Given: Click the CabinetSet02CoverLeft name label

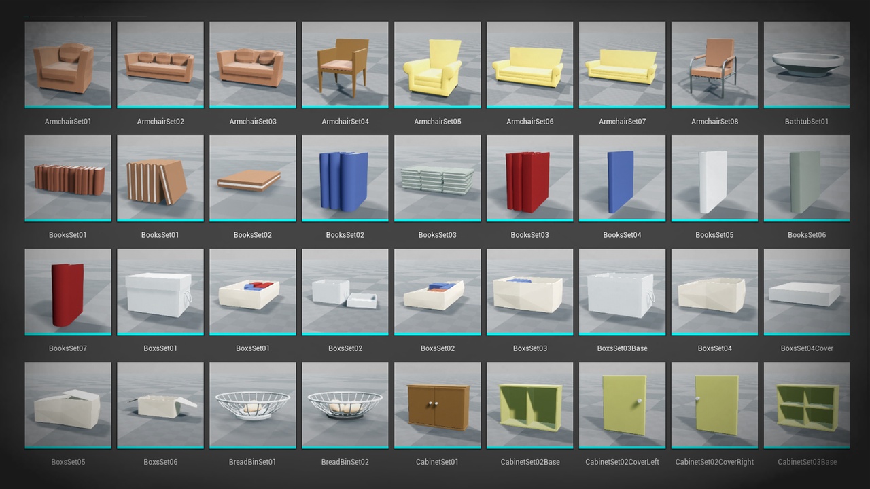Looking at the screenshot, I should [623, 462].
